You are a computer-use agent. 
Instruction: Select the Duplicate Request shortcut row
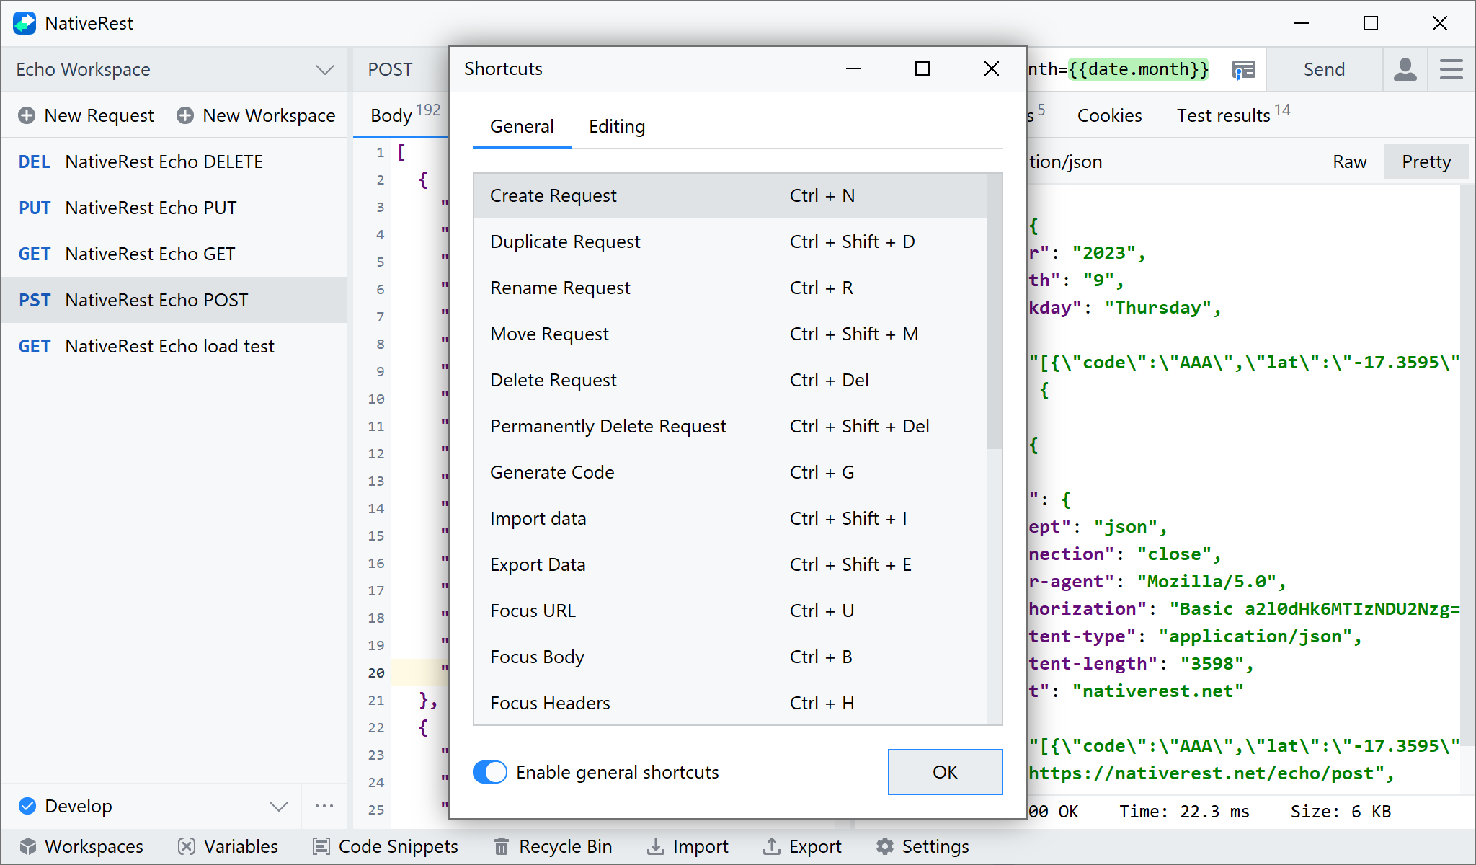730,241
